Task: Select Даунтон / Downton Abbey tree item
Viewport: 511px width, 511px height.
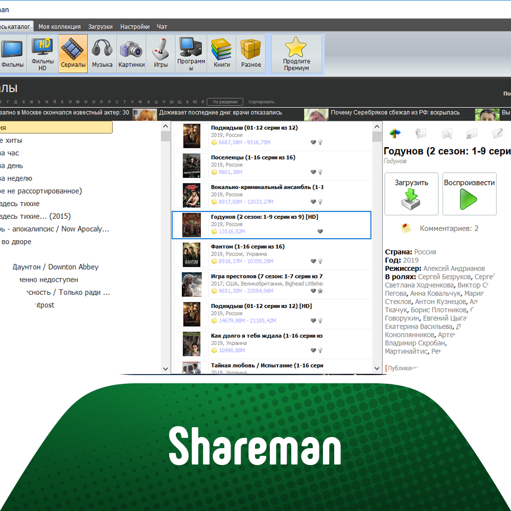Action: pos(55,267)
